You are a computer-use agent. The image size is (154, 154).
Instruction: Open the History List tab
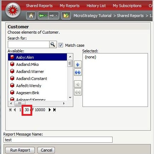click(x=96, y=6)
